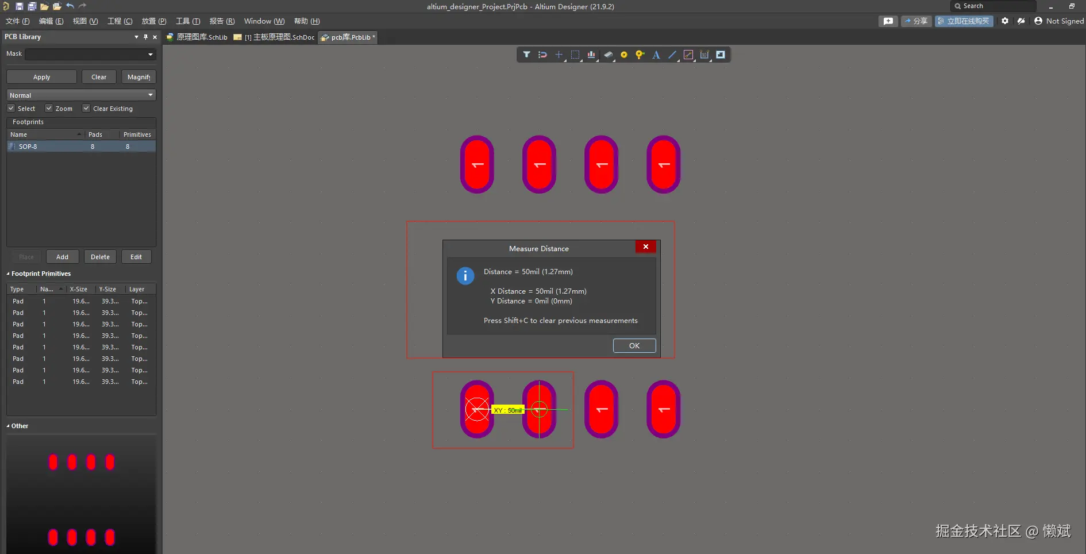The width and height of the screenshot is (1086, 554).
Task: Click the 分享 share button
Action: 916,21
